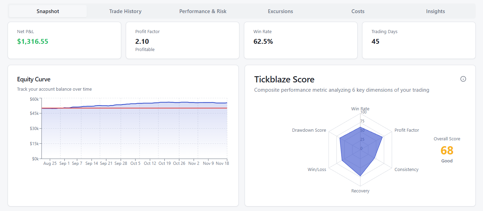Click the Profit Factor card value 2.10
Viewport: 483px width, 211px height.
click(142, 42)
